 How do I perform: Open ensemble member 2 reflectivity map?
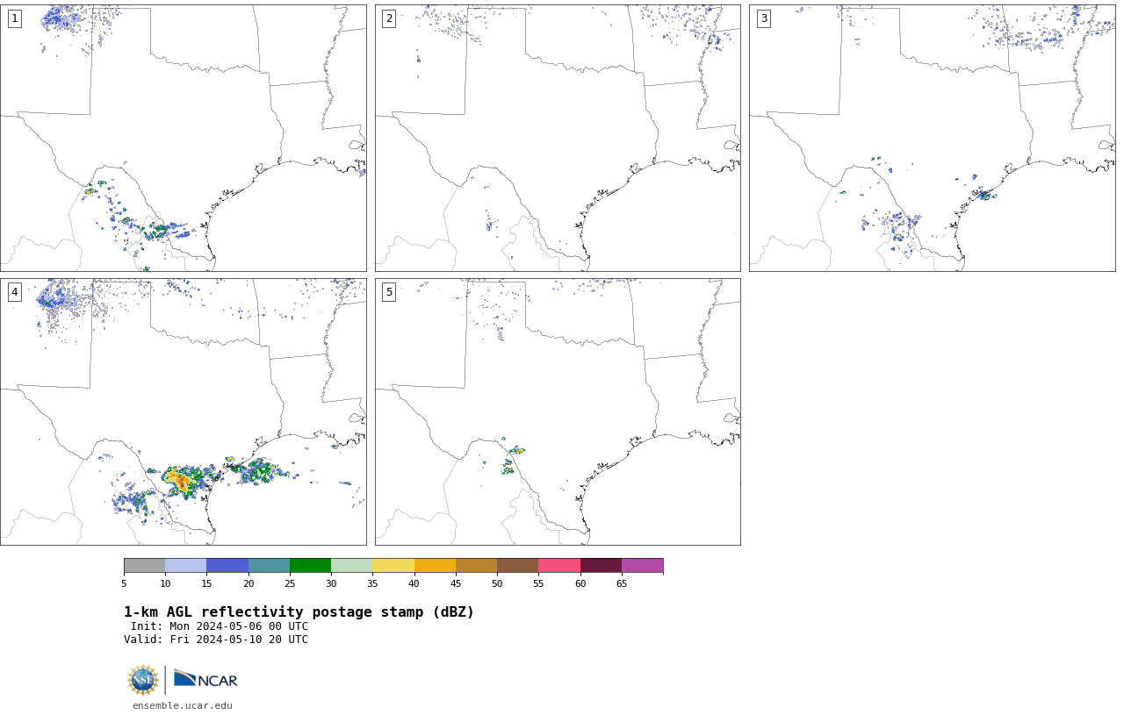(558, 138)
